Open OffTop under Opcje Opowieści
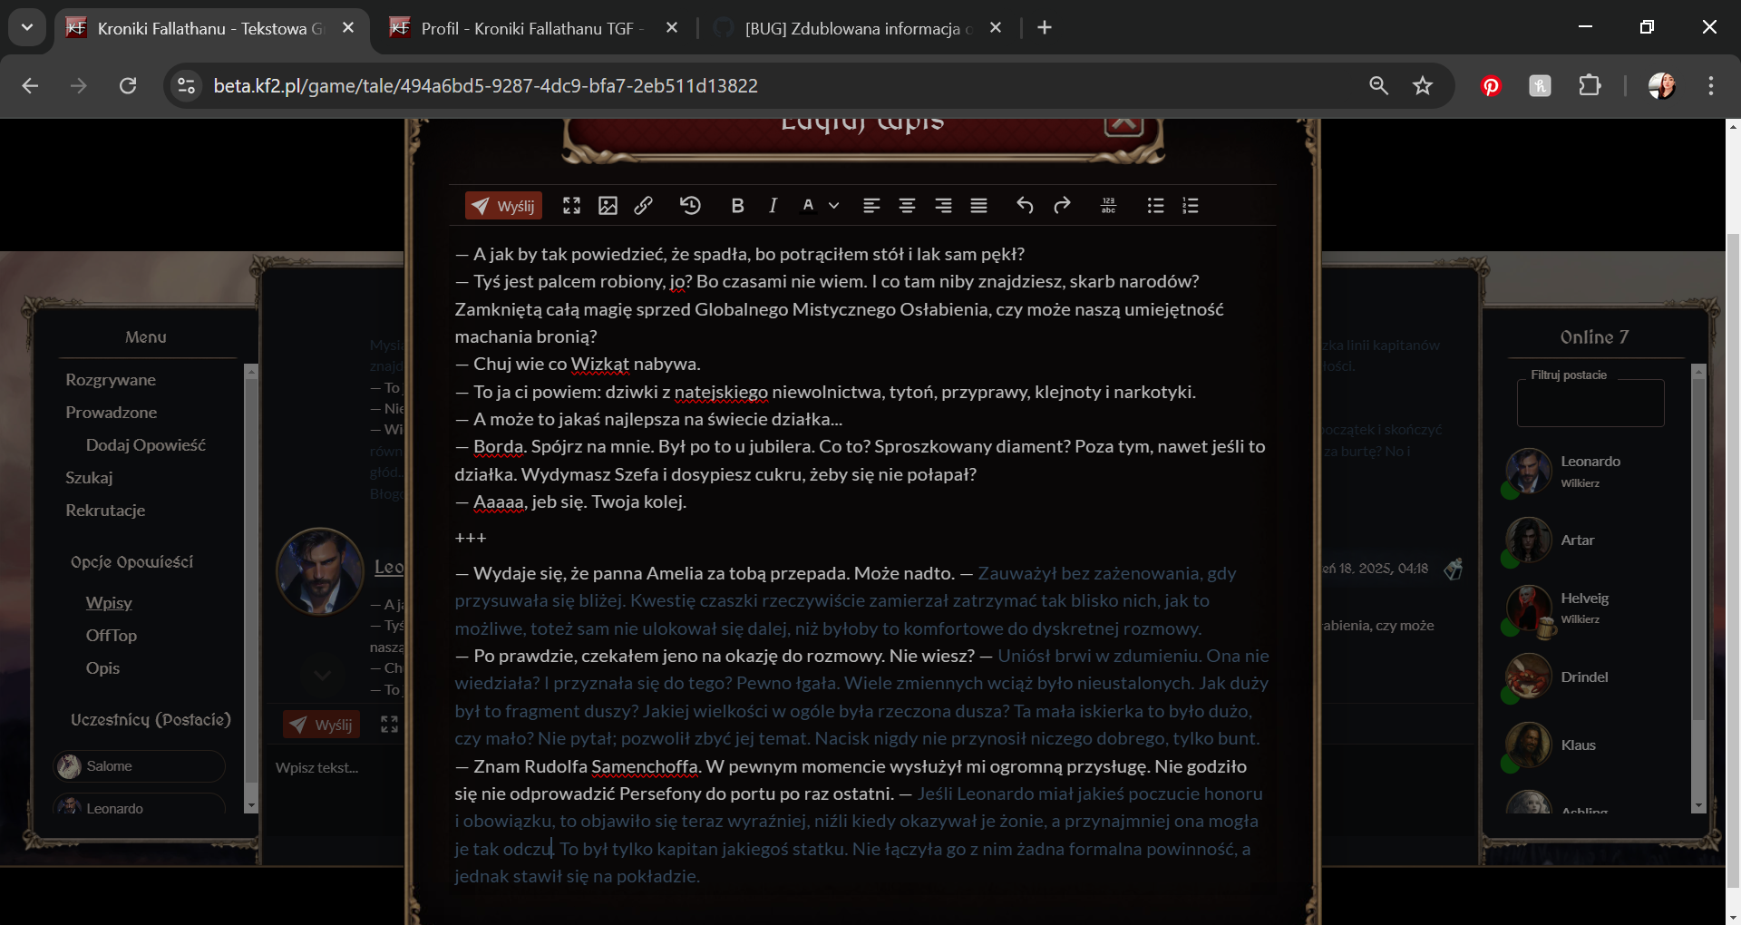The height and width of the screenshot is (925, 1741). coord(112,636)
